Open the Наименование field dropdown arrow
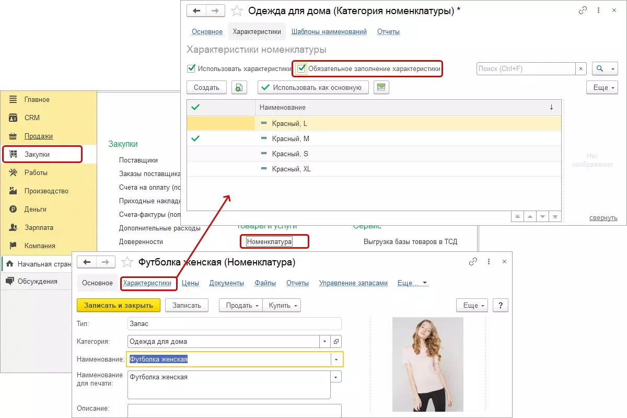The image size is (627, 418). [336, 359]
